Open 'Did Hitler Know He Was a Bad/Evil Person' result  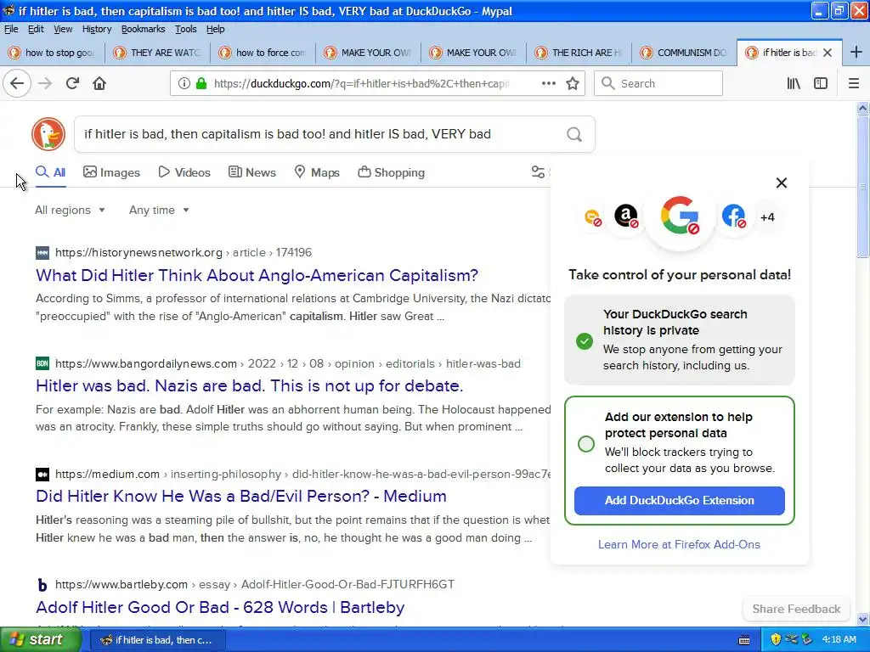coord(240,496)
